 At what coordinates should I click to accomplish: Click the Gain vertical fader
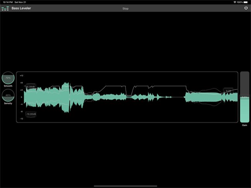(244, 97)
